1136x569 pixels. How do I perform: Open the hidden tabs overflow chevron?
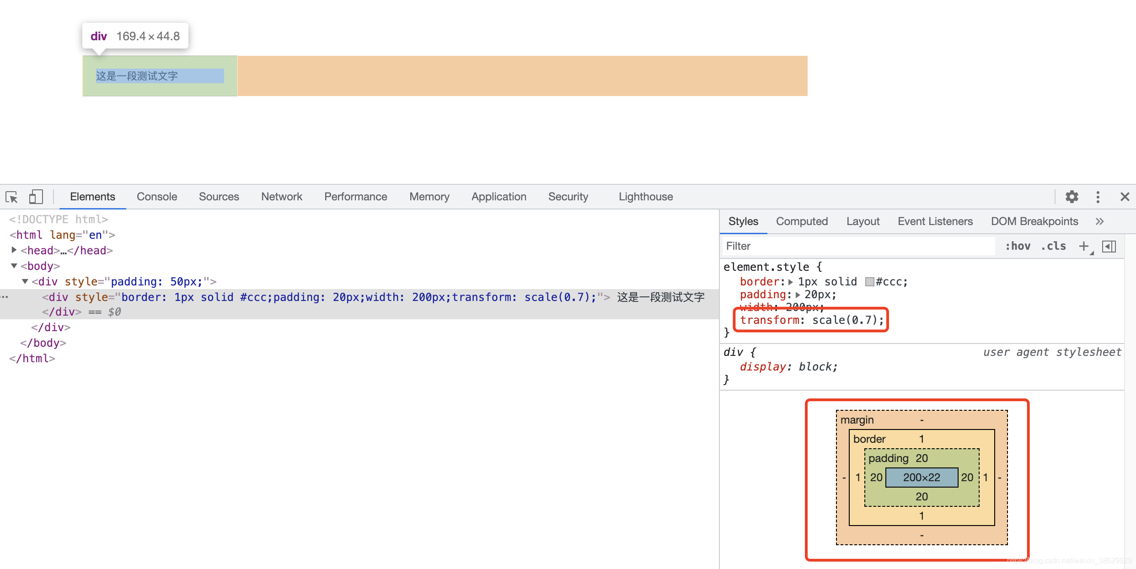point(1100,221)
